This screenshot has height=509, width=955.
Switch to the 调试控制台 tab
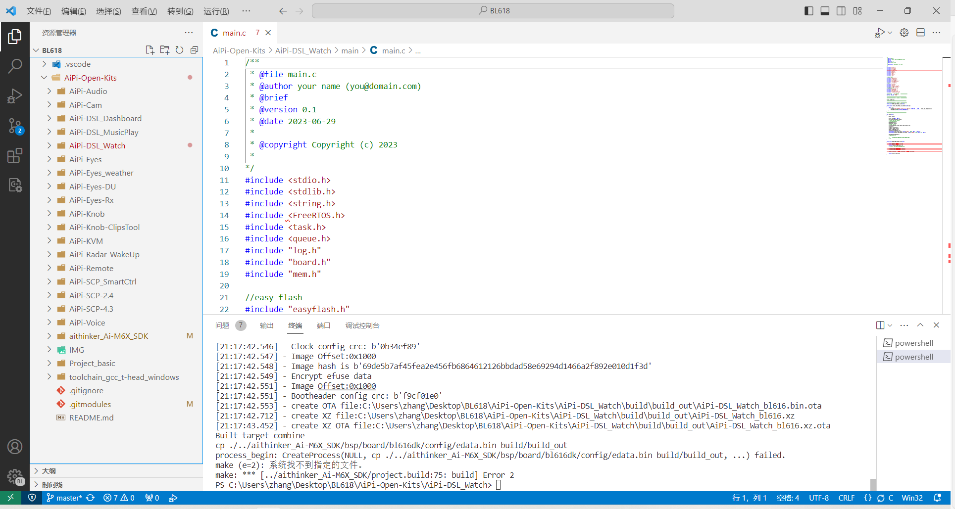362,325
